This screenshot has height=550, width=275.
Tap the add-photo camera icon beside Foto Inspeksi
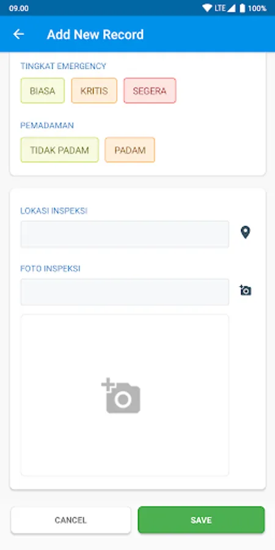coord(245,290)
